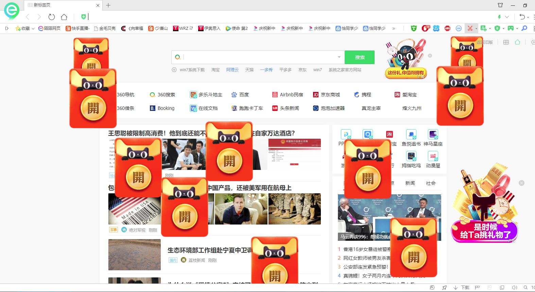This screenshot has height=292, width=535.
Task: Click the blue search magnifier toolbar icon
Action: point(524,28)
